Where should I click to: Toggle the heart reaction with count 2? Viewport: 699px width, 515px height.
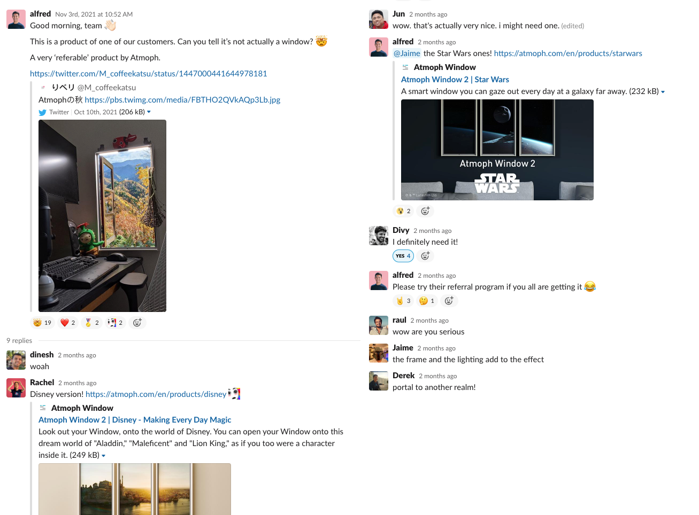tap(67, 323)
